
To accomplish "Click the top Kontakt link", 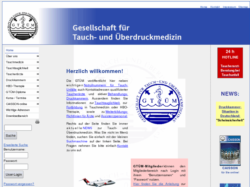I will pyautogui.click(x=215, y=7).
